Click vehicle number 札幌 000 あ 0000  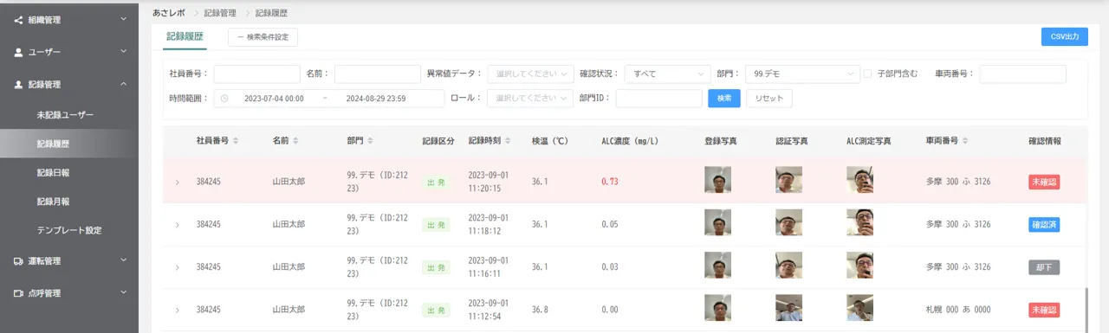tap(958, 310)
